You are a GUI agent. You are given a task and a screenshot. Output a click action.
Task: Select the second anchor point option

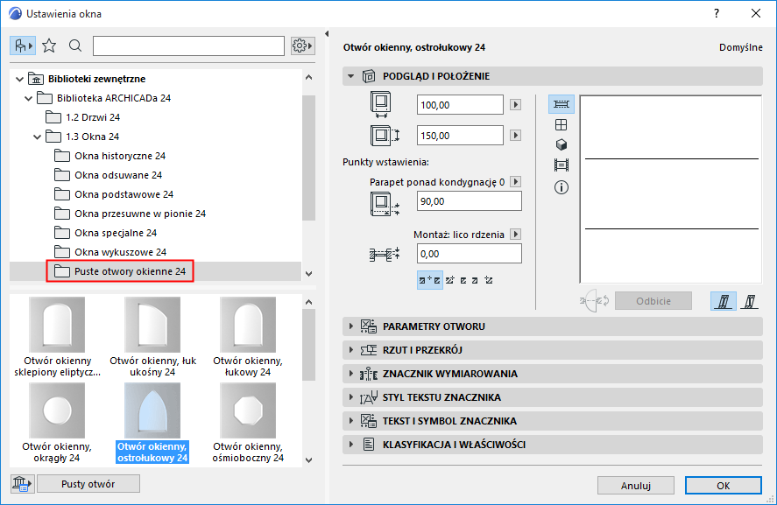450,280
